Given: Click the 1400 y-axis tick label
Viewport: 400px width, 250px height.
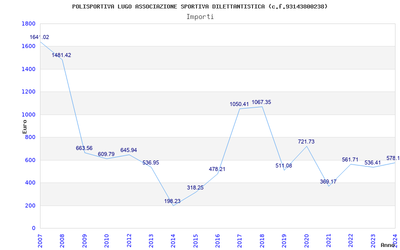Looking at the screenshot, I should point(28,69).
